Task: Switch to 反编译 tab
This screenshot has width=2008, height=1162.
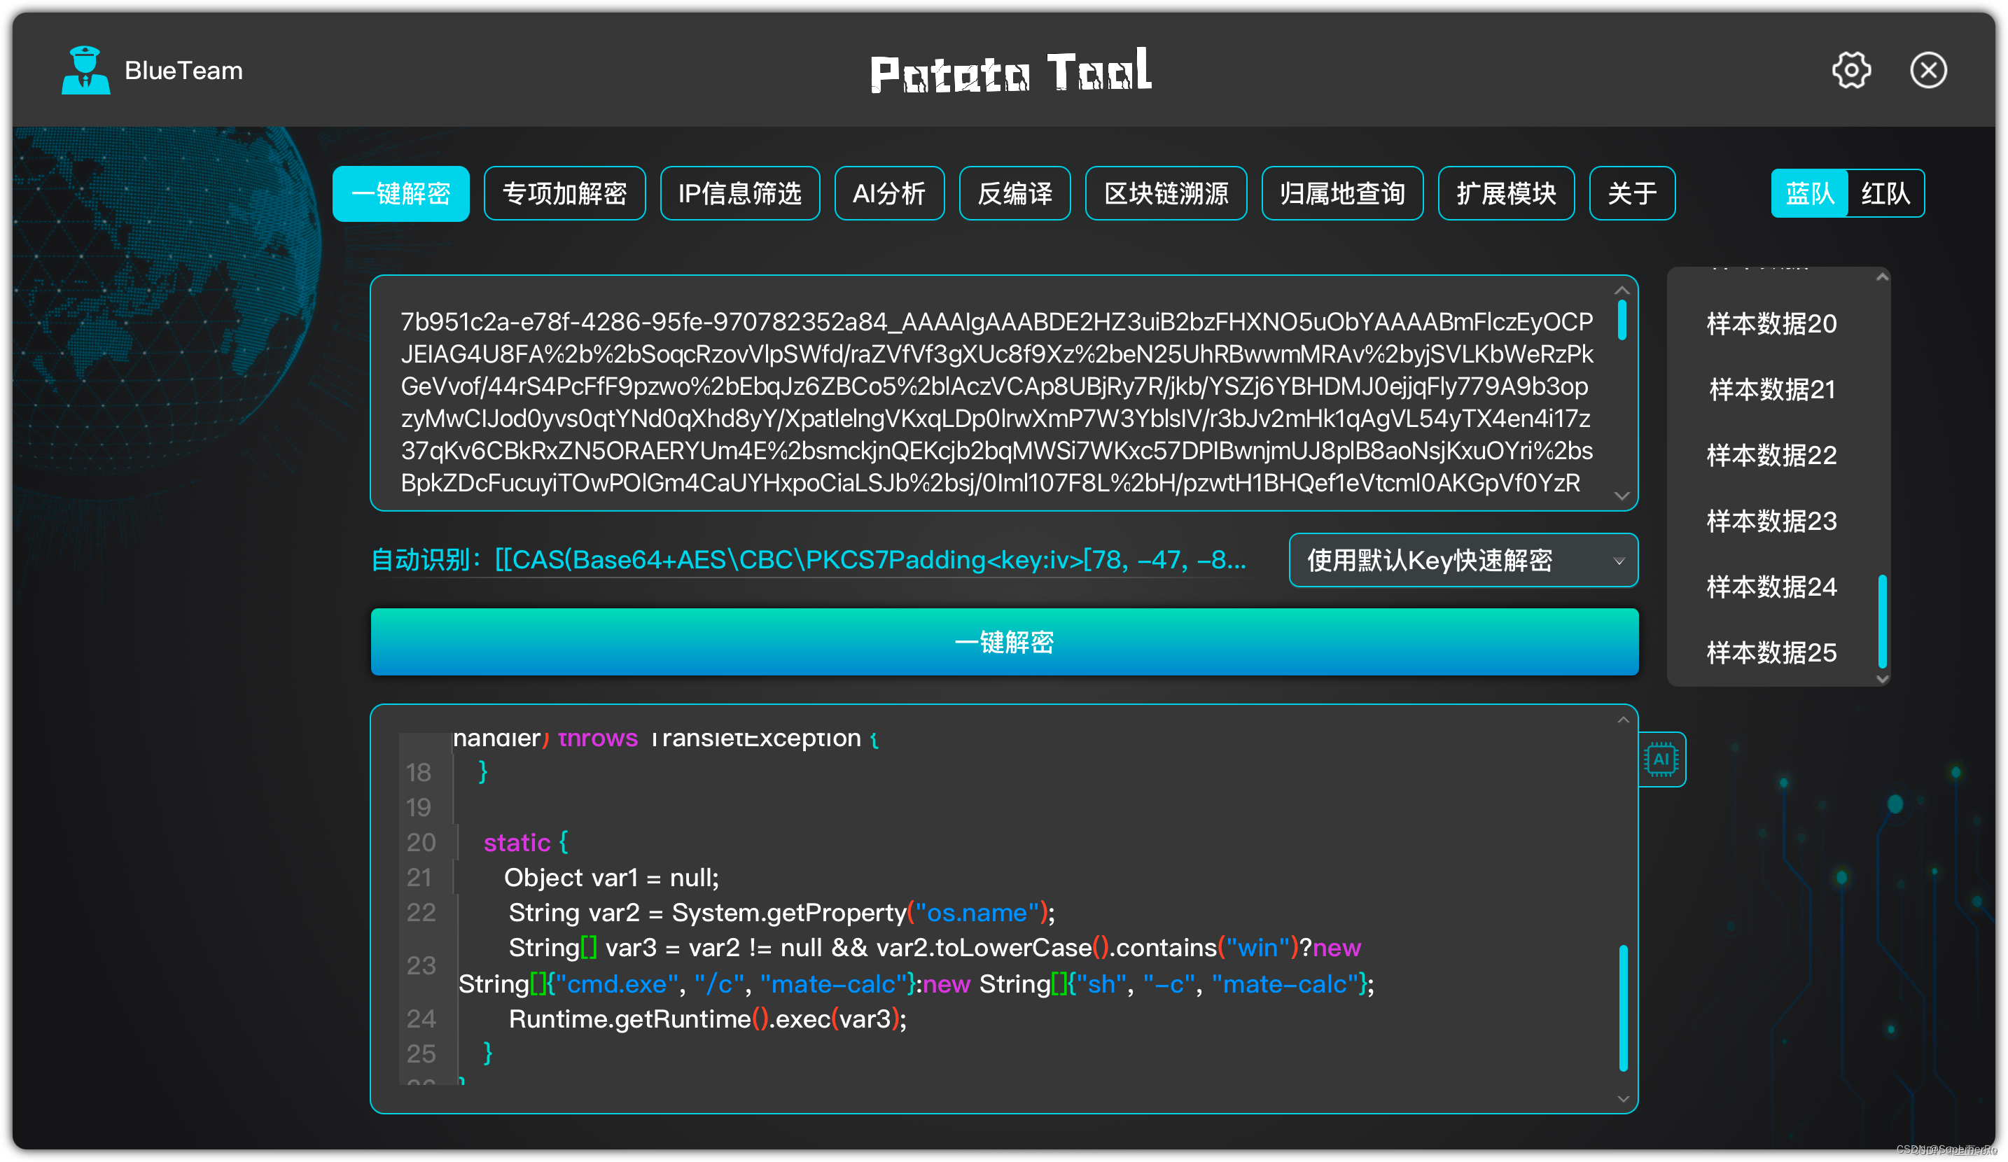Action: click(1015, 193)
